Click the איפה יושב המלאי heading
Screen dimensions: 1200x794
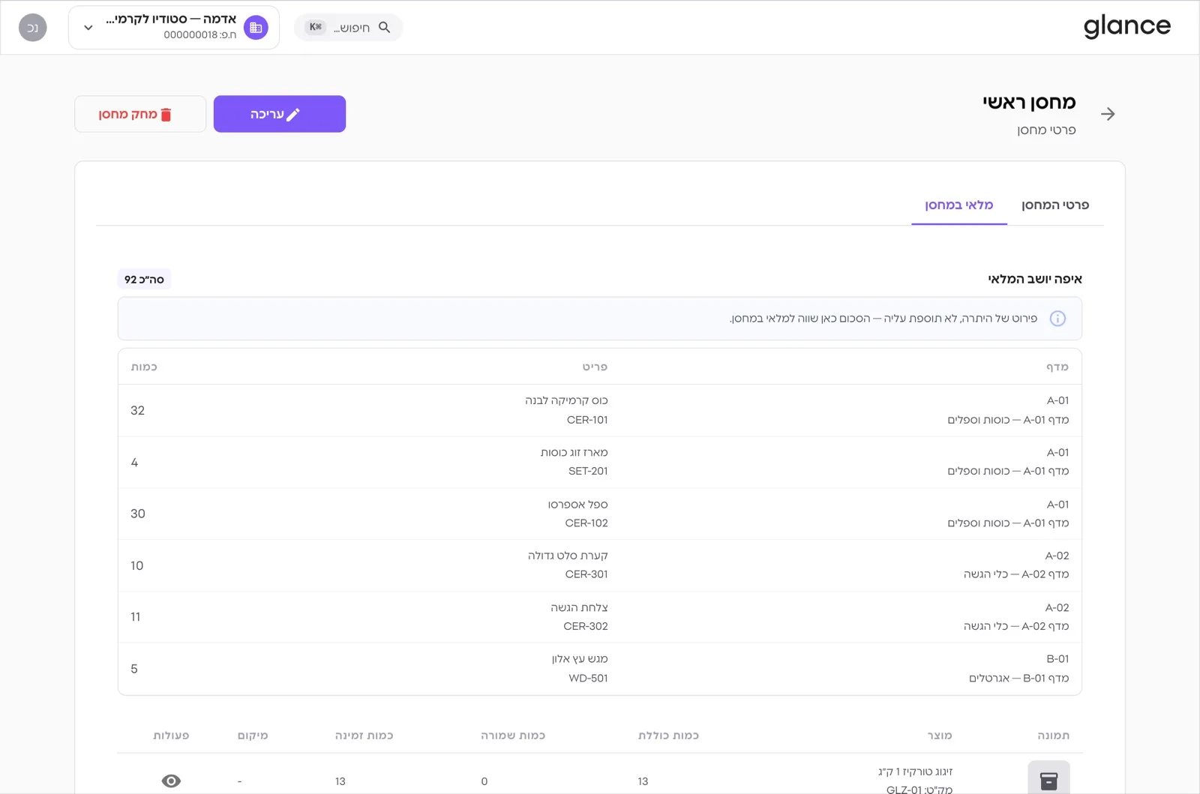[1035, 279]
